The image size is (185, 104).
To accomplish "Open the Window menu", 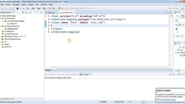I will (x=44, y=5).
